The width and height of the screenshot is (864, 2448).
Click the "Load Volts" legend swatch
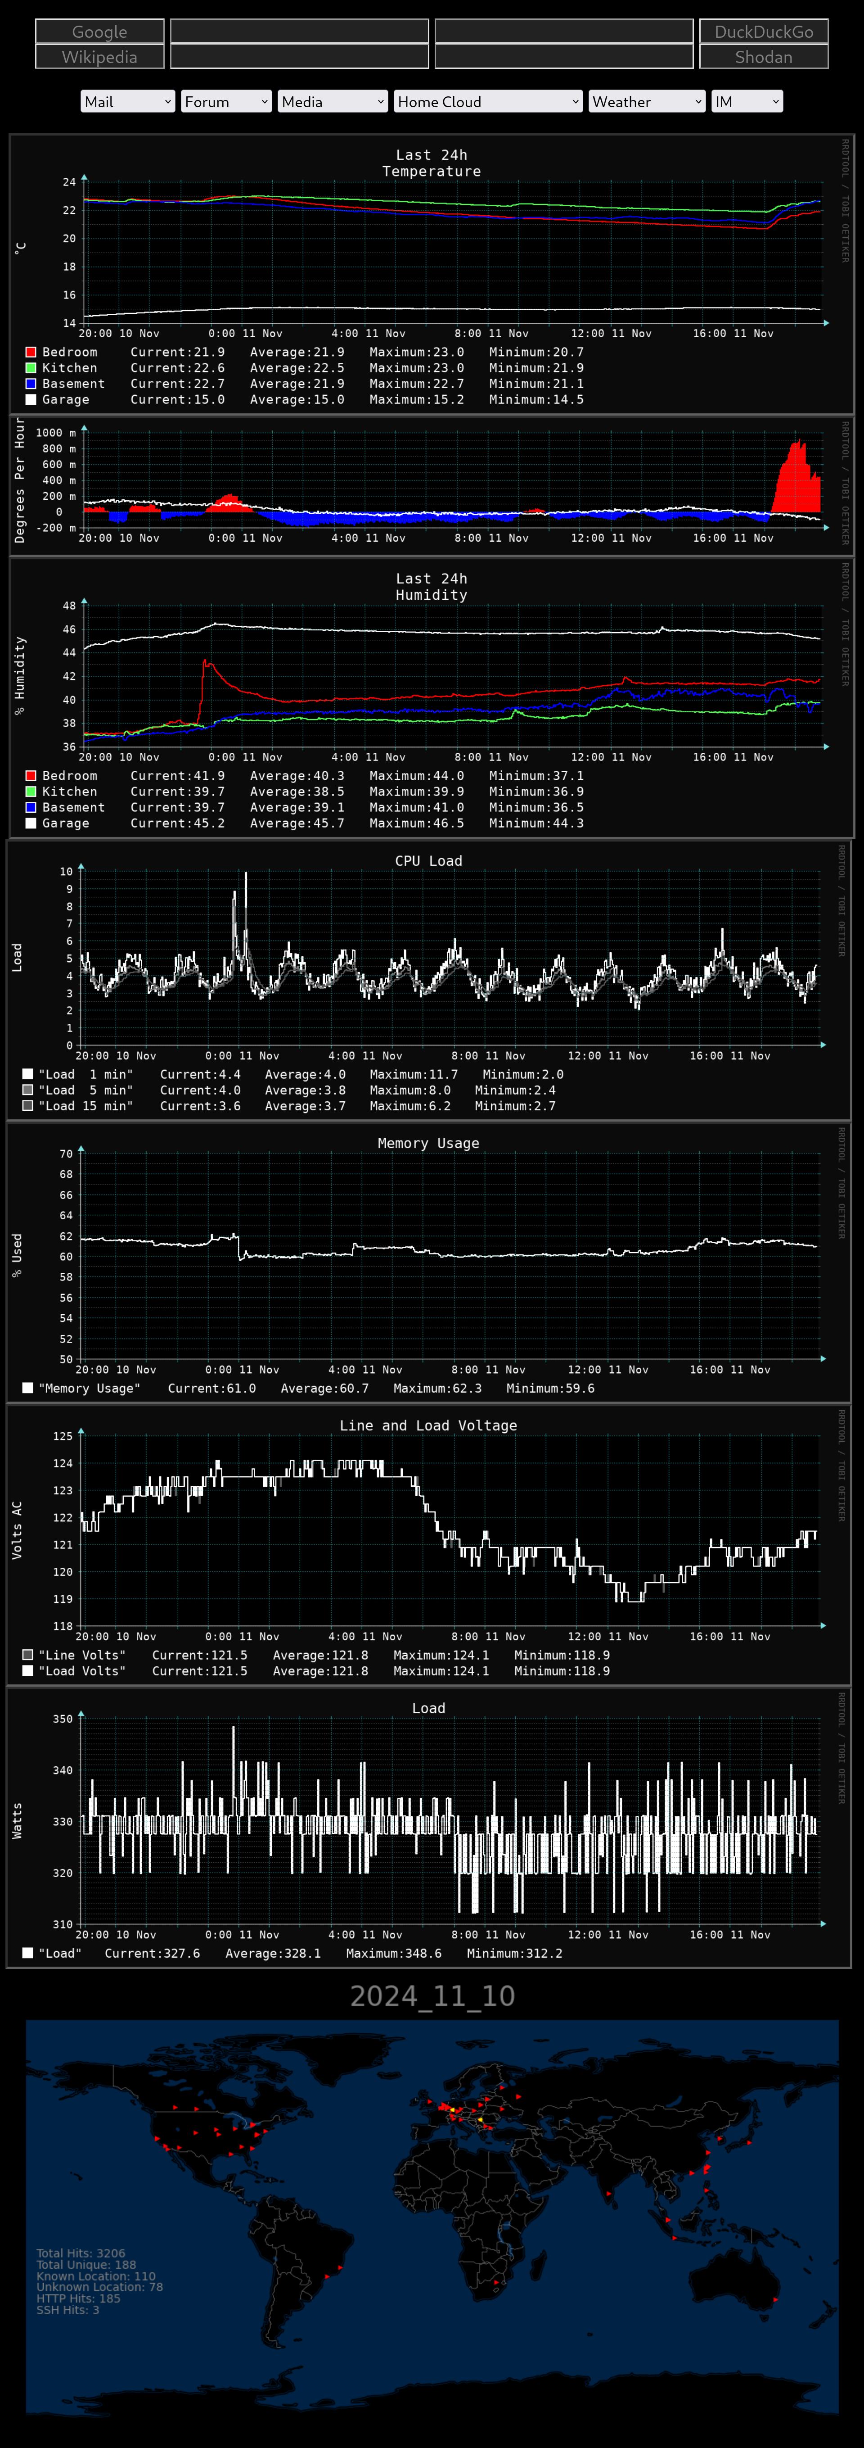(27, 1670)
